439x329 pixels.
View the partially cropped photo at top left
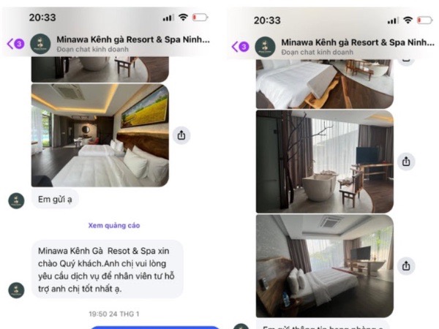pos(100,69)
